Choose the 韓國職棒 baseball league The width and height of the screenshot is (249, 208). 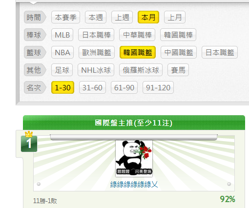click(178, 35)
